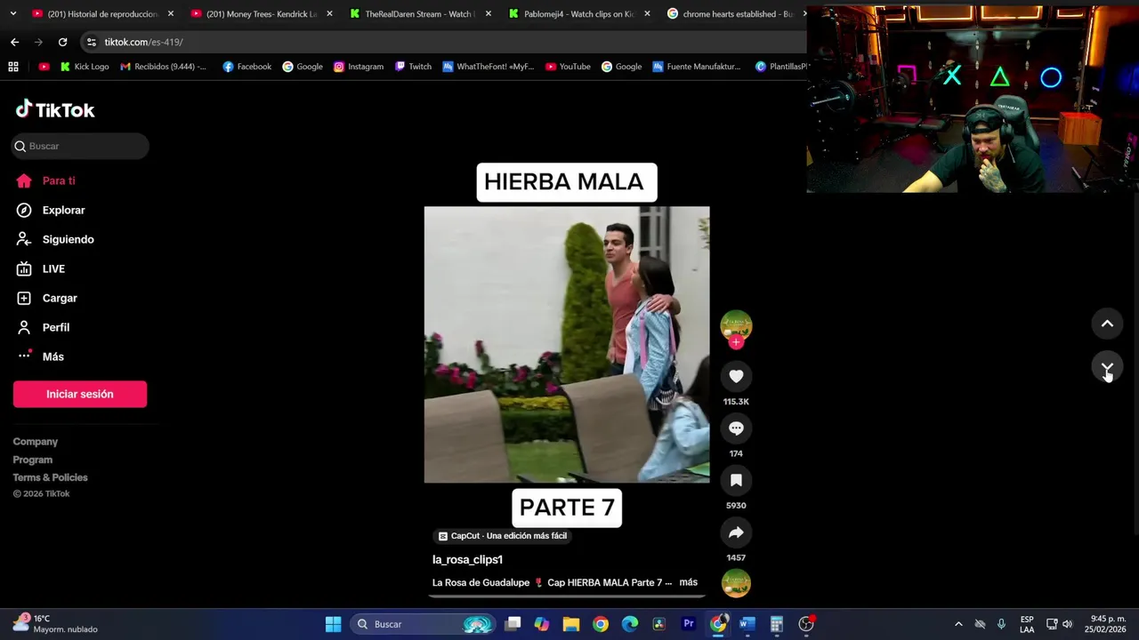This screenshot has width=1139, height=640.
Task: Open the Recibidos Gmail bookmark
Action: [x=163, y=67]
